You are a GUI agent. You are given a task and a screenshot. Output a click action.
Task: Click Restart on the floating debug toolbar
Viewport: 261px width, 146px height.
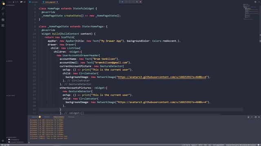[137, 2]
